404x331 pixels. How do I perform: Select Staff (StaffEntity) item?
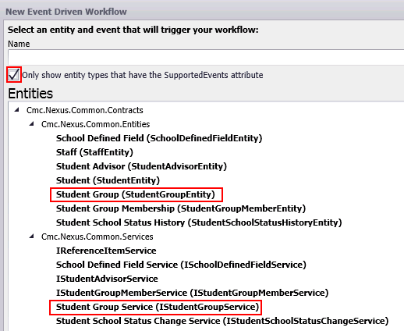click(x=94, y=152)
